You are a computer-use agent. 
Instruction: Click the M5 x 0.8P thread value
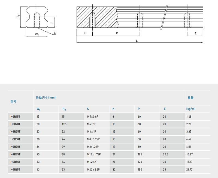coord(93,117)
